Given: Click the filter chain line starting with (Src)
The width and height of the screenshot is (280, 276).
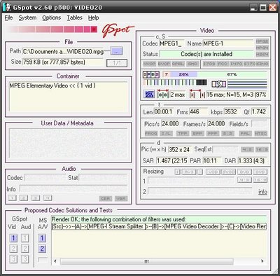Looking at the screenshot, I should (x=159, y=226).
